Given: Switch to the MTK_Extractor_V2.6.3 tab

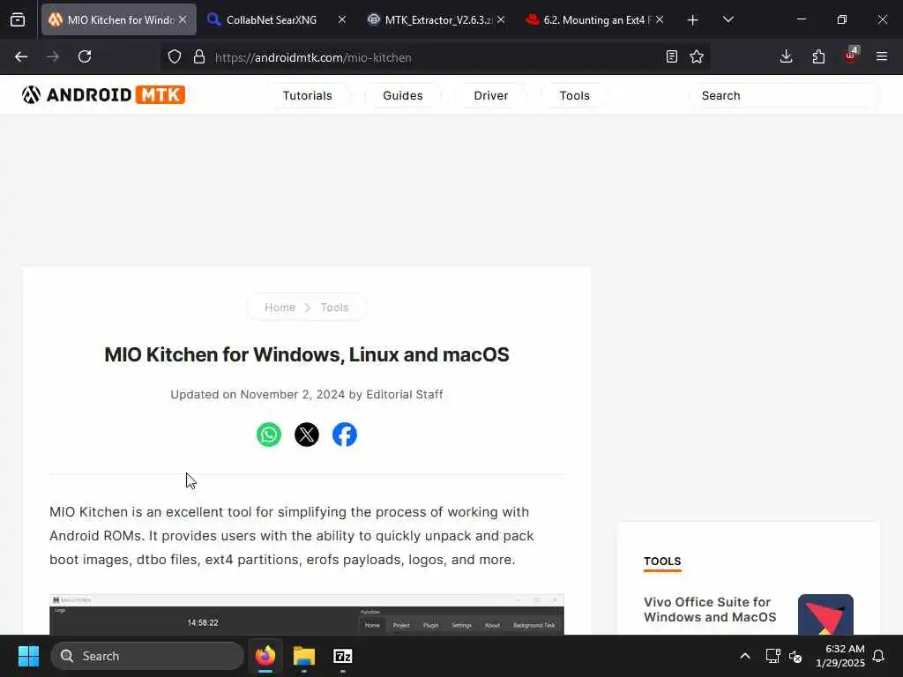Looking at the screenshot, I should pyautogui.click(x=437, y=19).
